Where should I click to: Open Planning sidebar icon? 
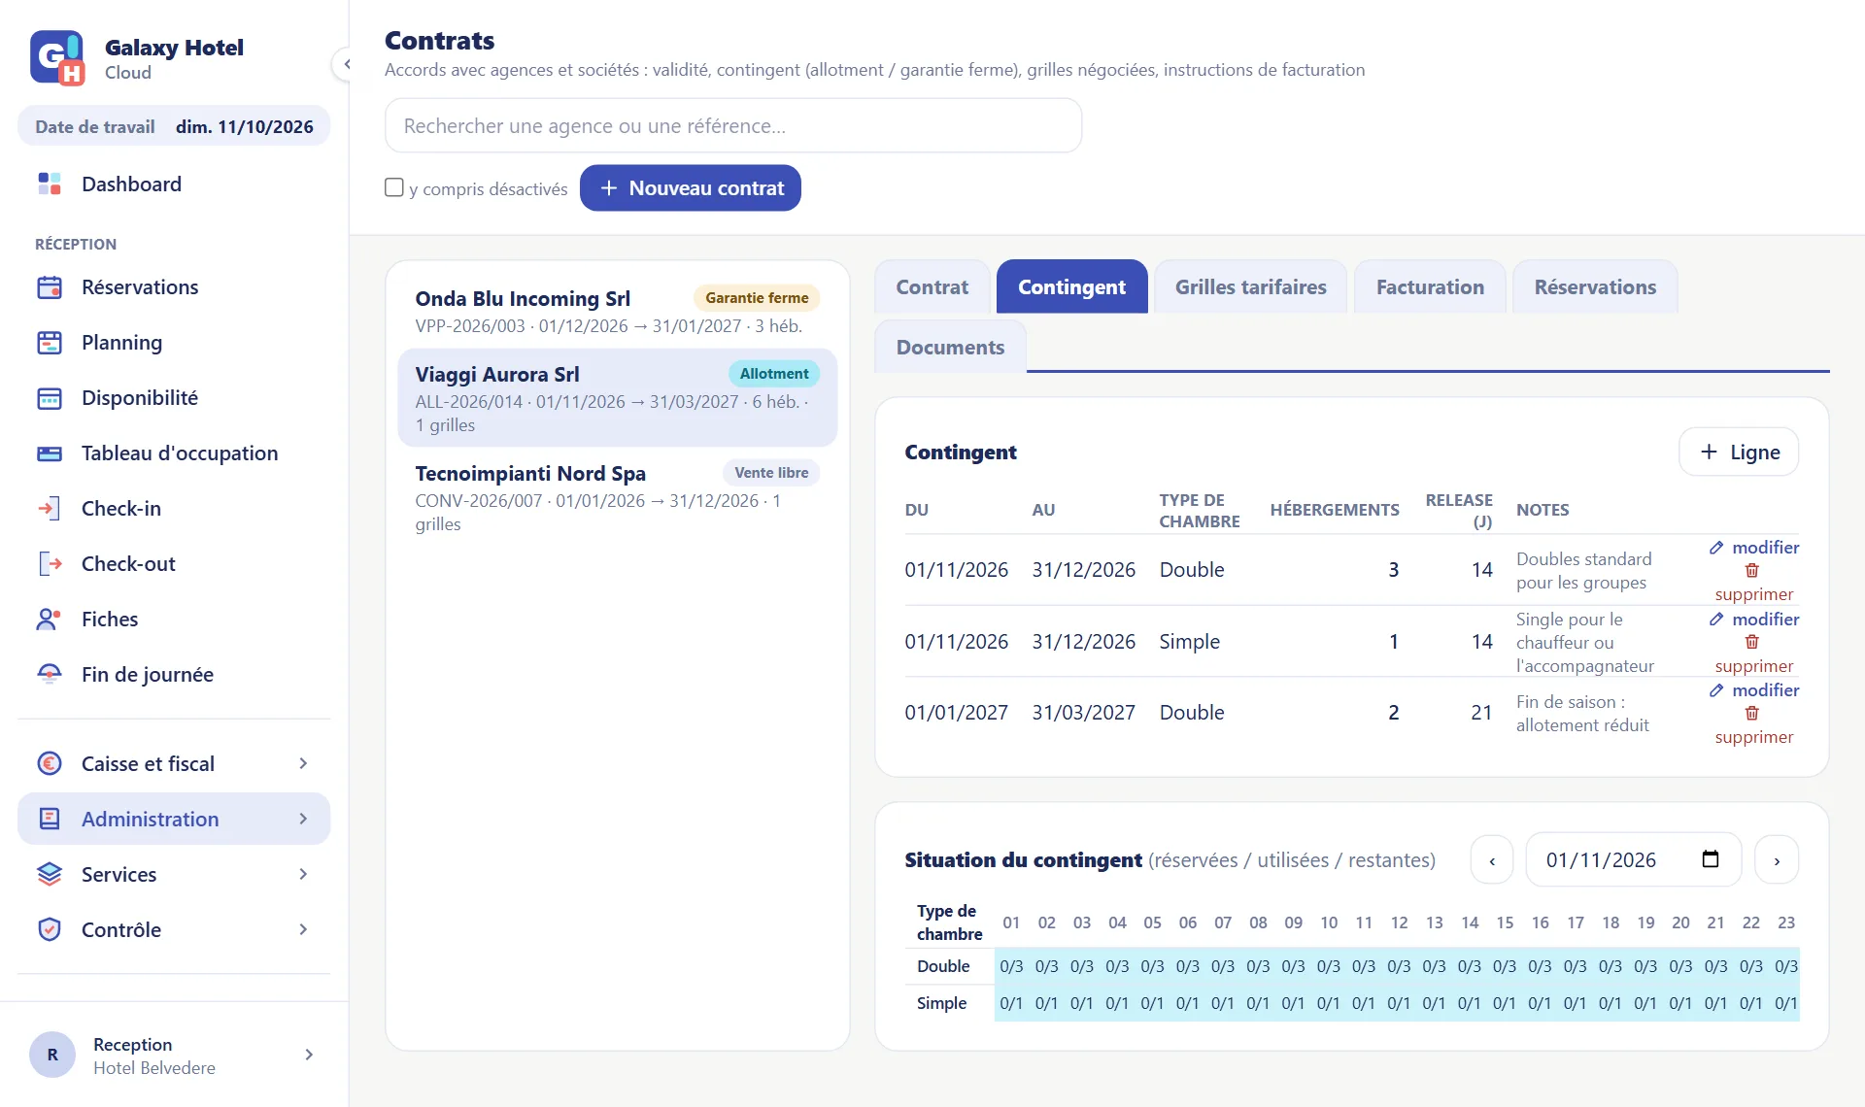[50, 343]
